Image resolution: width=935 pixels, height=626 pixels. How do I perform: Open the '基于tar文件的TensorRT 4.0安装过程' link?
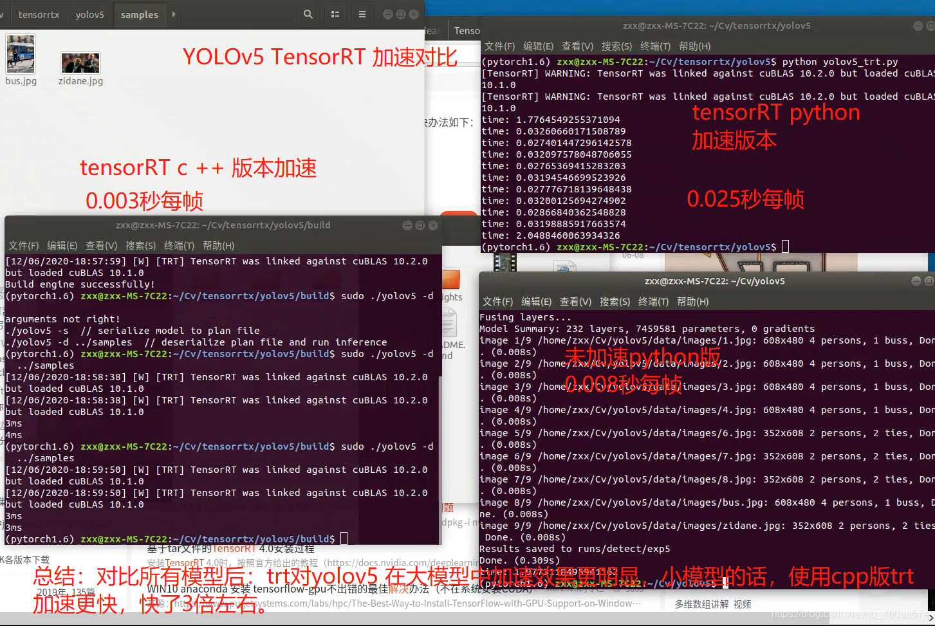pos(230,549)
